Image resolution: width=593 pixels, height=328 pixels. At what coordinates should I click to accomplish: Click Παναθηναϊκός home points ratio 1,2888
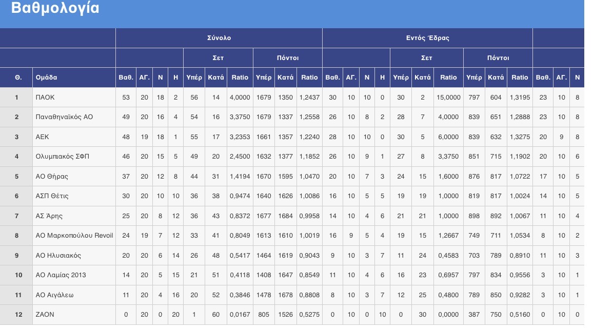(x=520, y=117)
